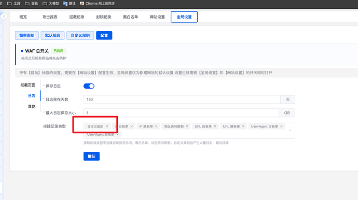Open the 大模型 bookmarks folder
The image size is (358, 200).
(x=51, y=4)
